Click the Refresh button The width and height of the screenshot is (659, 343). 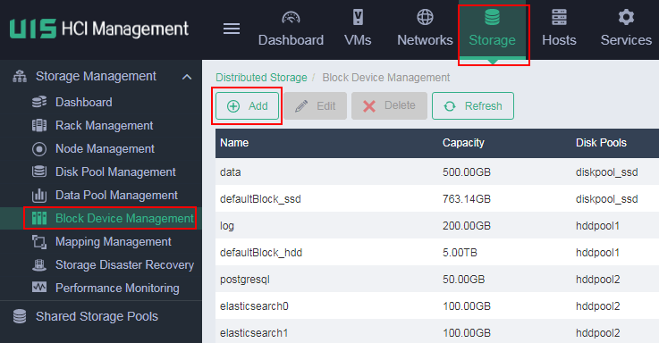(473, 105)
